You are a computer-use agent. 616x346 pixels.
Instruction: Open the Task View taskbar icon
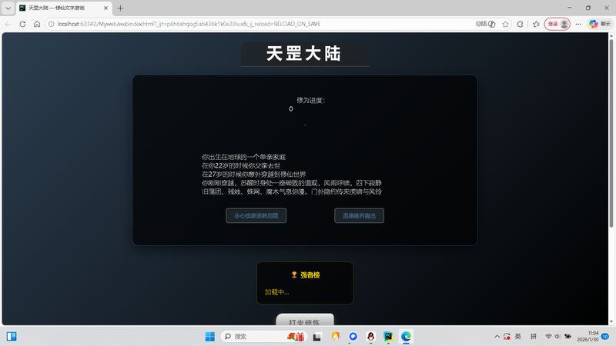point(317,337)
